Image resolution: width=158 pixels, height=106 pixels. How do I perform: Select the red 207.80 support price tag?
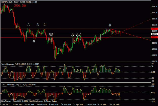[x=154, y=37]
